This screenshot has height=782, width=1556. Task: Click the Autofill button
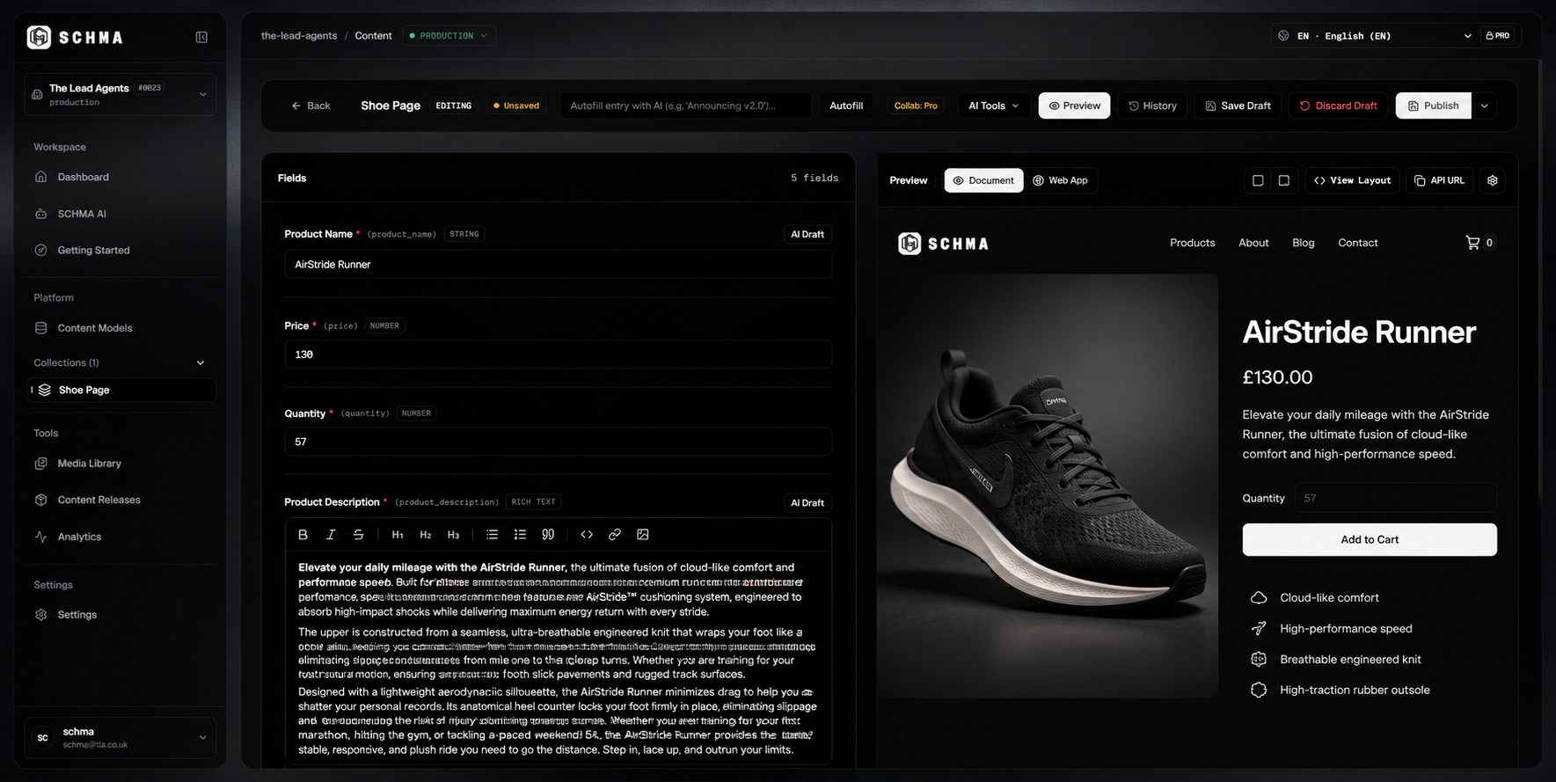pyautogui.click(x=846, y=106)
